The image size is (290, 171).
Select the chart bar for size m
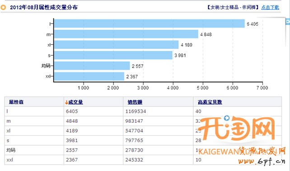click(126, 34)
